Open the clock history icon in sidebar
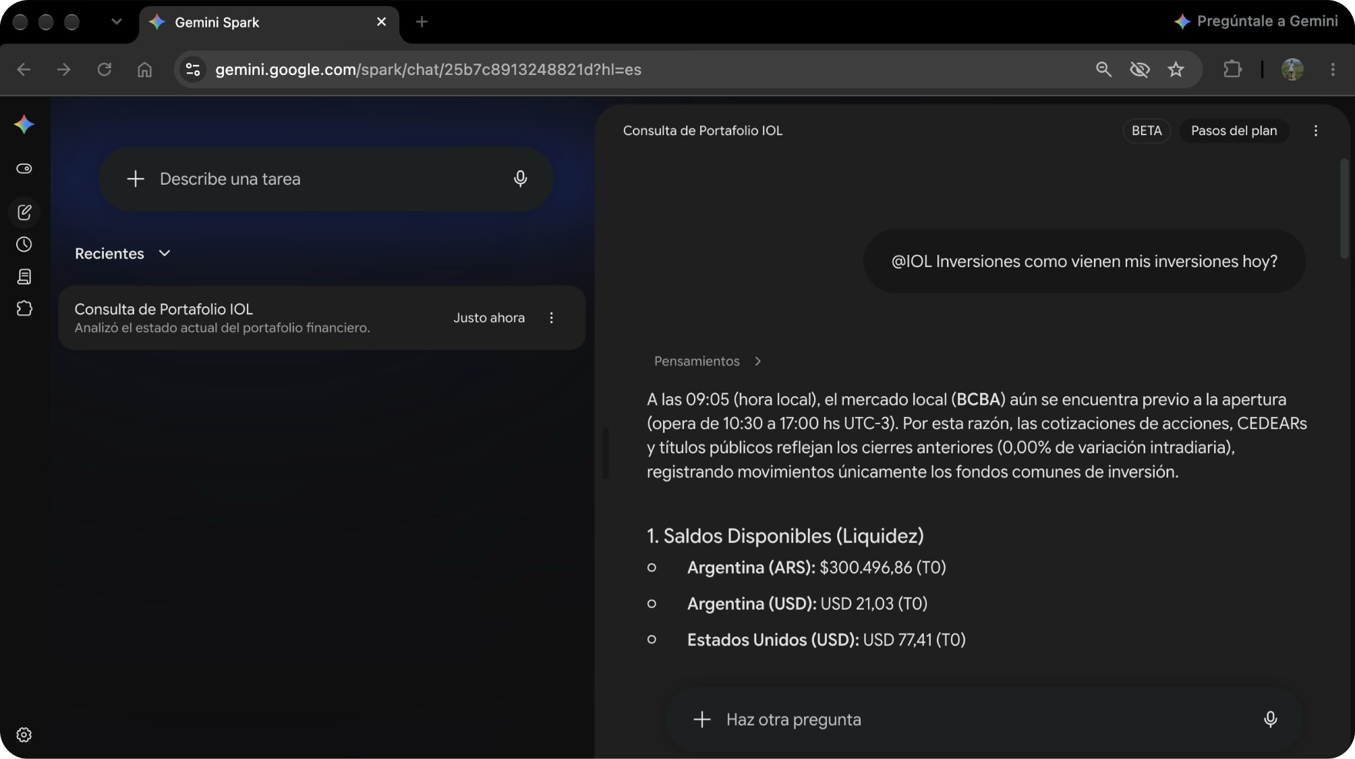1355x759 pixels. coord(24,244)
